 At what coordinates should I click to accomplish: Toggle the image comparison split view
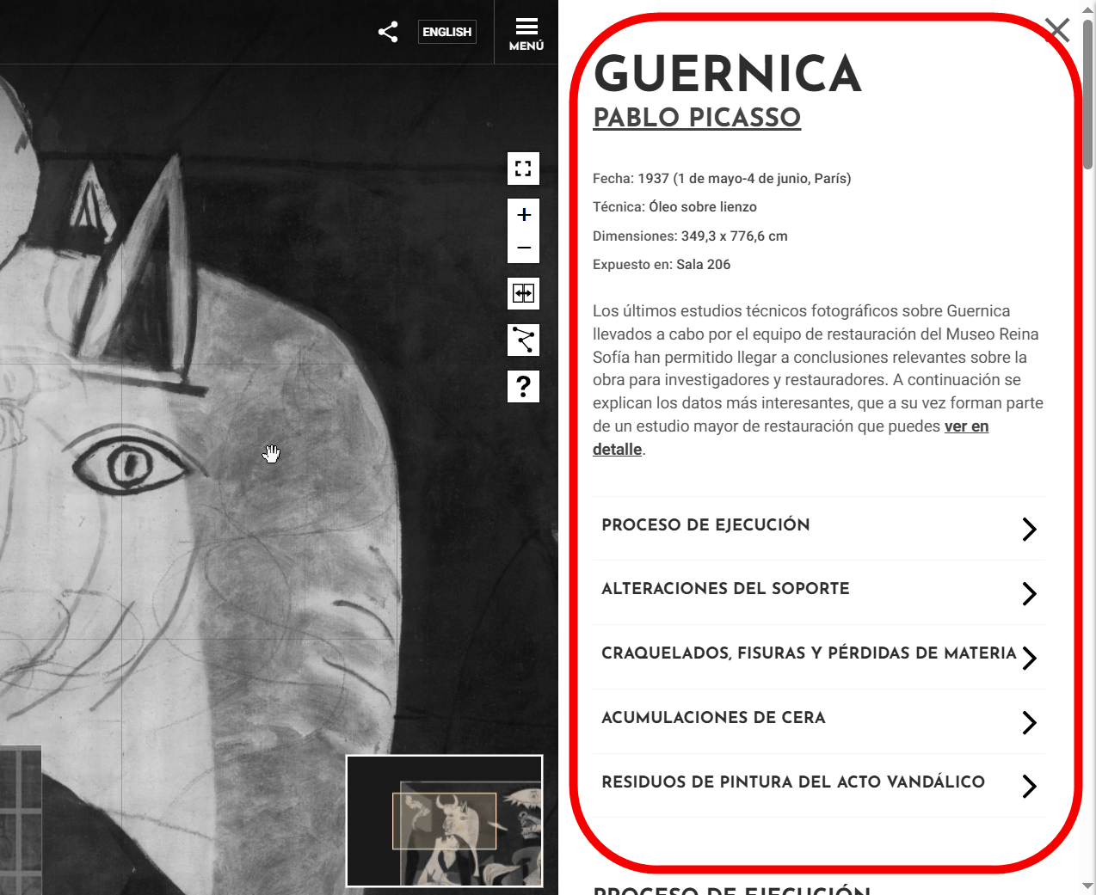(x=523, y=293)
